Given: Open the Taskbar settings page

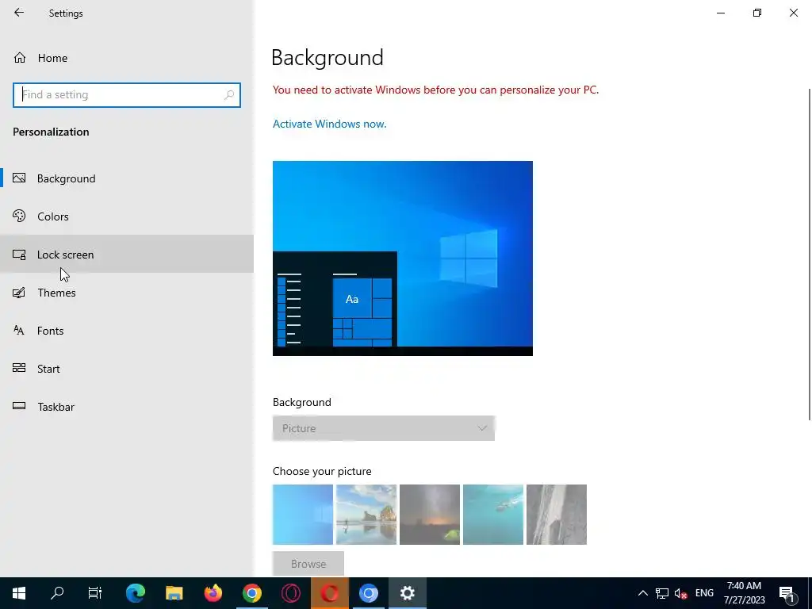Looking at the screenshot, I should 127,407.
